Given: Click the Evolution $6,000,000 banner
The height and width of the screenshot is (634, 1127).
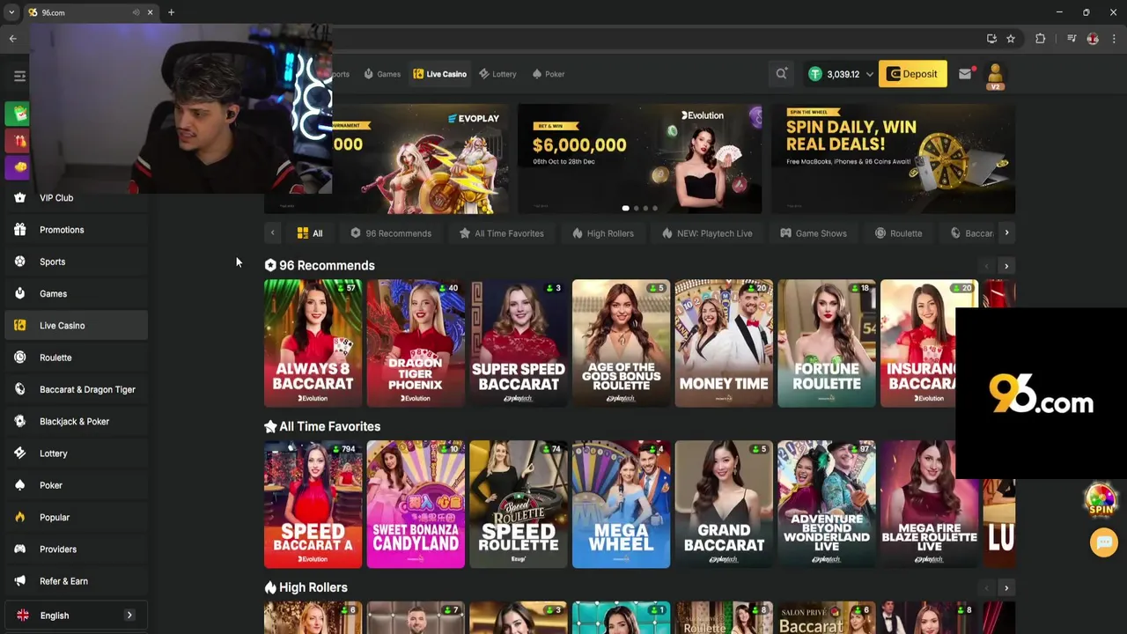Looking at the screenshot, I should pyautogui.click(x=639, y=158).
